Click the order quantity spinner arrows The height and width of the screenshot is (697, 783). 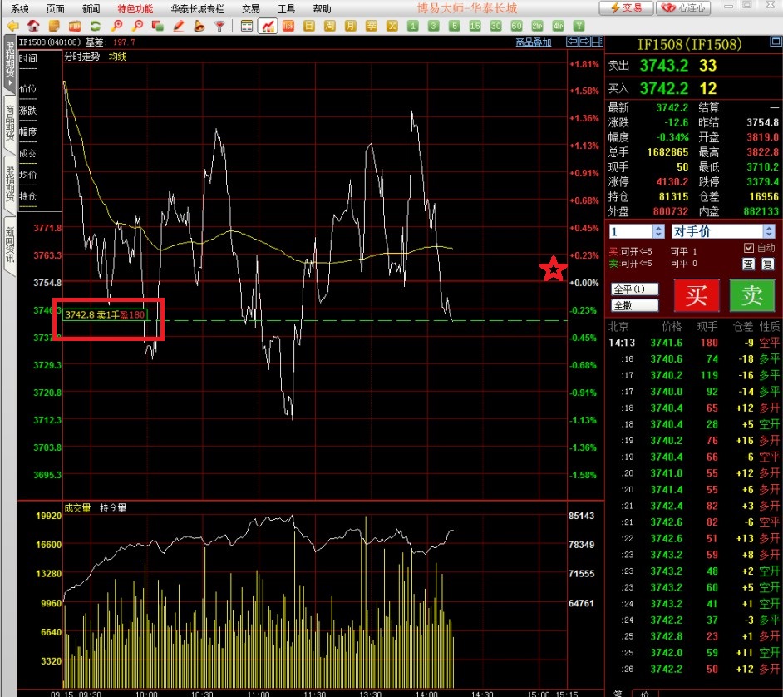point(659,231)
